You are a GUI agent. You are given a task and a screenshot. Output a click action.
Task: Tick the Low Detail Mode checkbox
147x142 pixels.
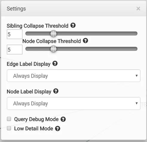click(9, 128)
